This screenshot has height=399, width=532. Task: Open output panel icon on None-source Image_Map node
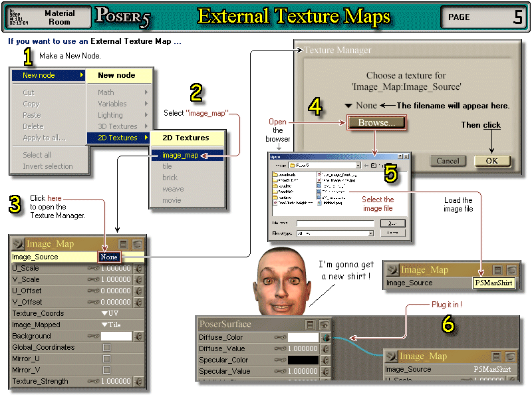click(x=123, y=244)
